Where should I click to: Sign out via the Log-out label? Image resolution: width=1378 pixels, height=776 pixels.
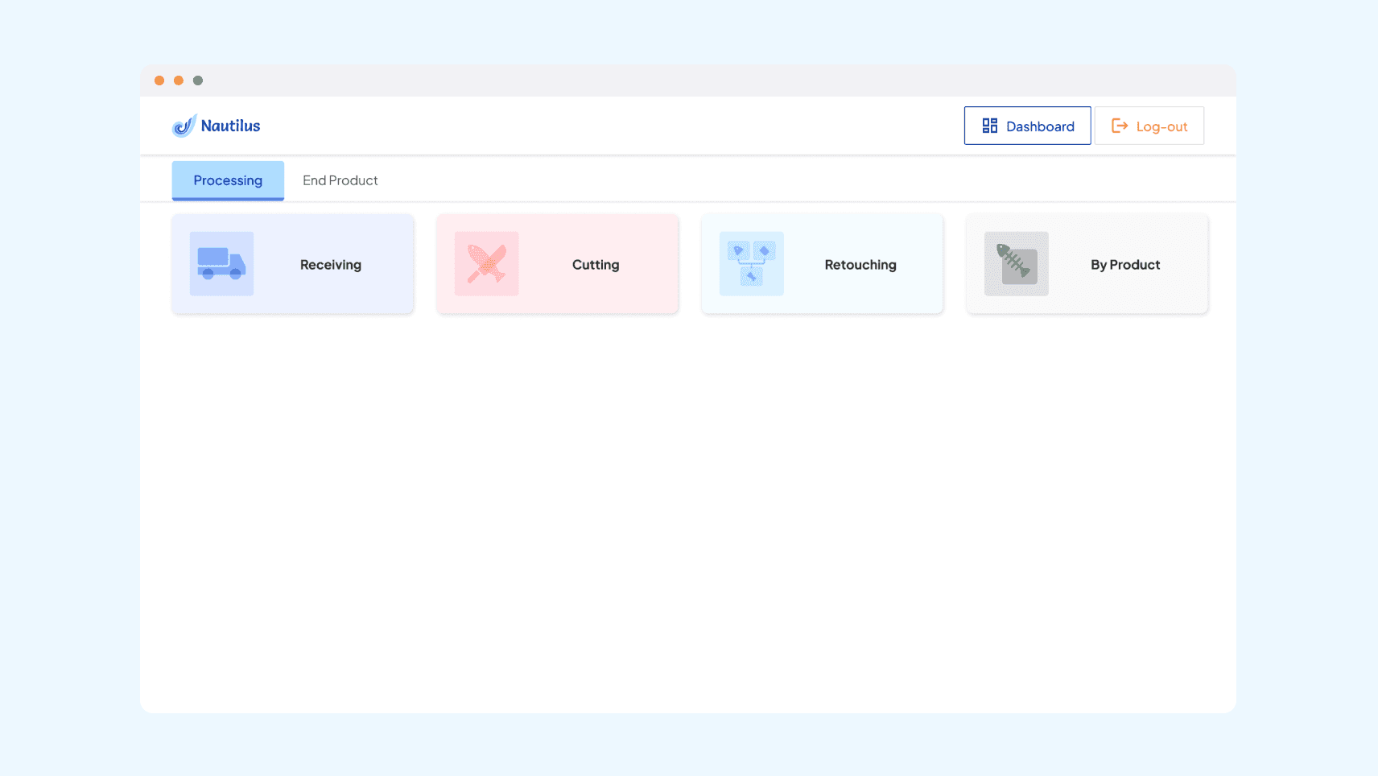click(x=1161, y=126)
